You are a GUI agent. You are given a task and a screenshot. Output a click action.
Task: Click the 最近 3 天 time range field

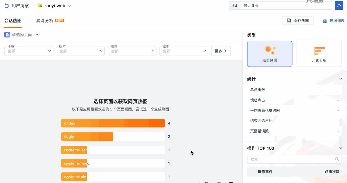click(286, 5)
